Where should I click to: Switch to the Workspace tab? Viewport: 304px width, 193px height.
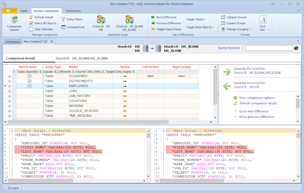coord(12,42)
